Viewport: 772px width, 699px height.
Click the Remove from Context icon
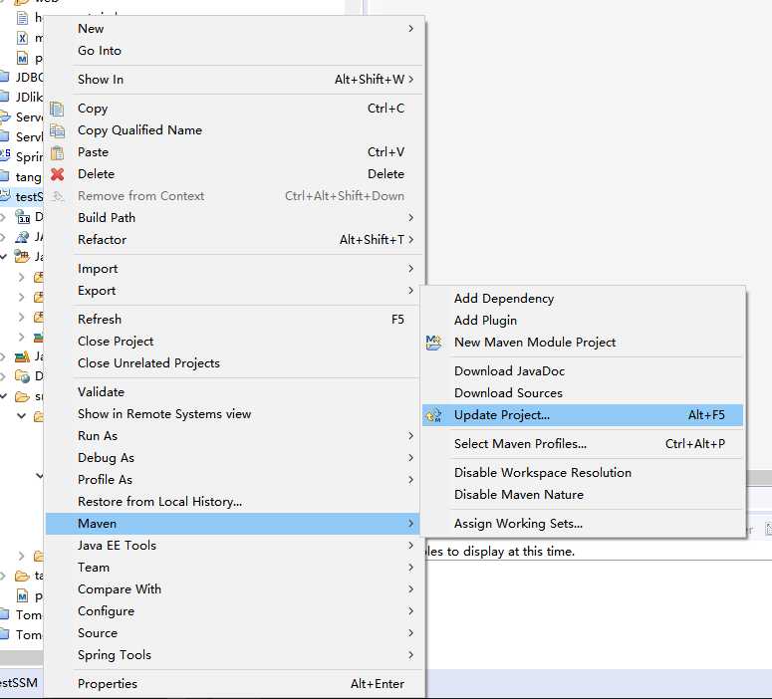(57, 196)
